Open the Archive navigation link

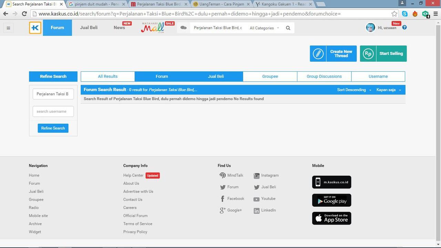[x=35, y=224]
